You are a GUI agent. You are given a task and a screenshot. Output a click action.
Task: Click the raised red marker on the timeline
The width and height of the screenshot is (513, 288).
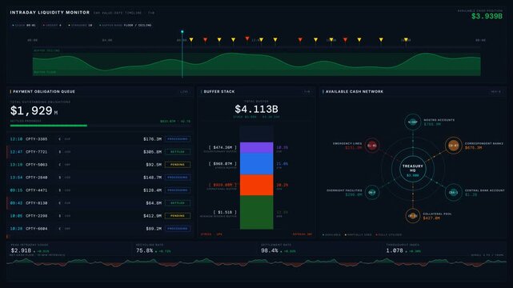pos(247,38)
